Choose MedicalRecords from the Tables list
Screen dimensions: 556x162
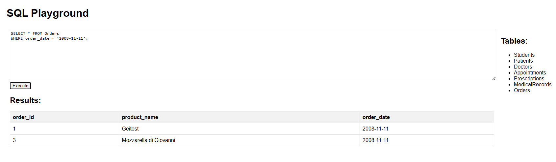coord(533,85)
